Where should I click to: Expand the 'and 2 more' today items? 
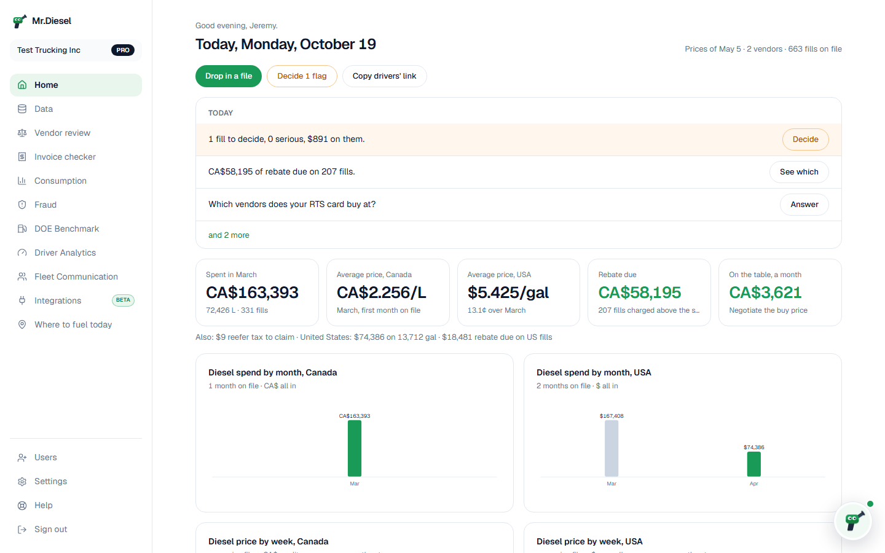click(229, 235)
